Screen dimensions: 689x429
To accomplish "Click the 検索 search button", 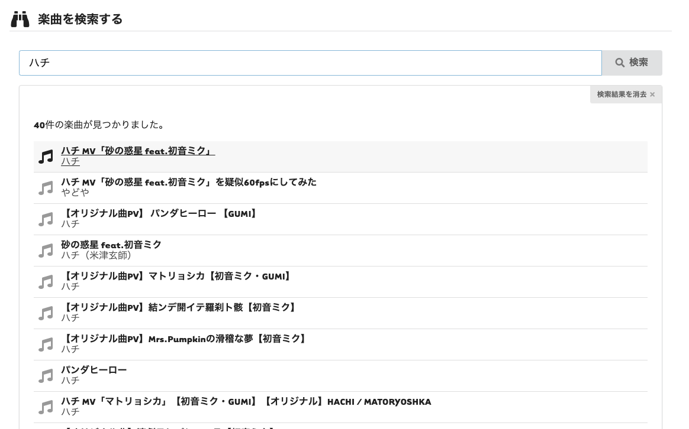I will click(632, 63).
